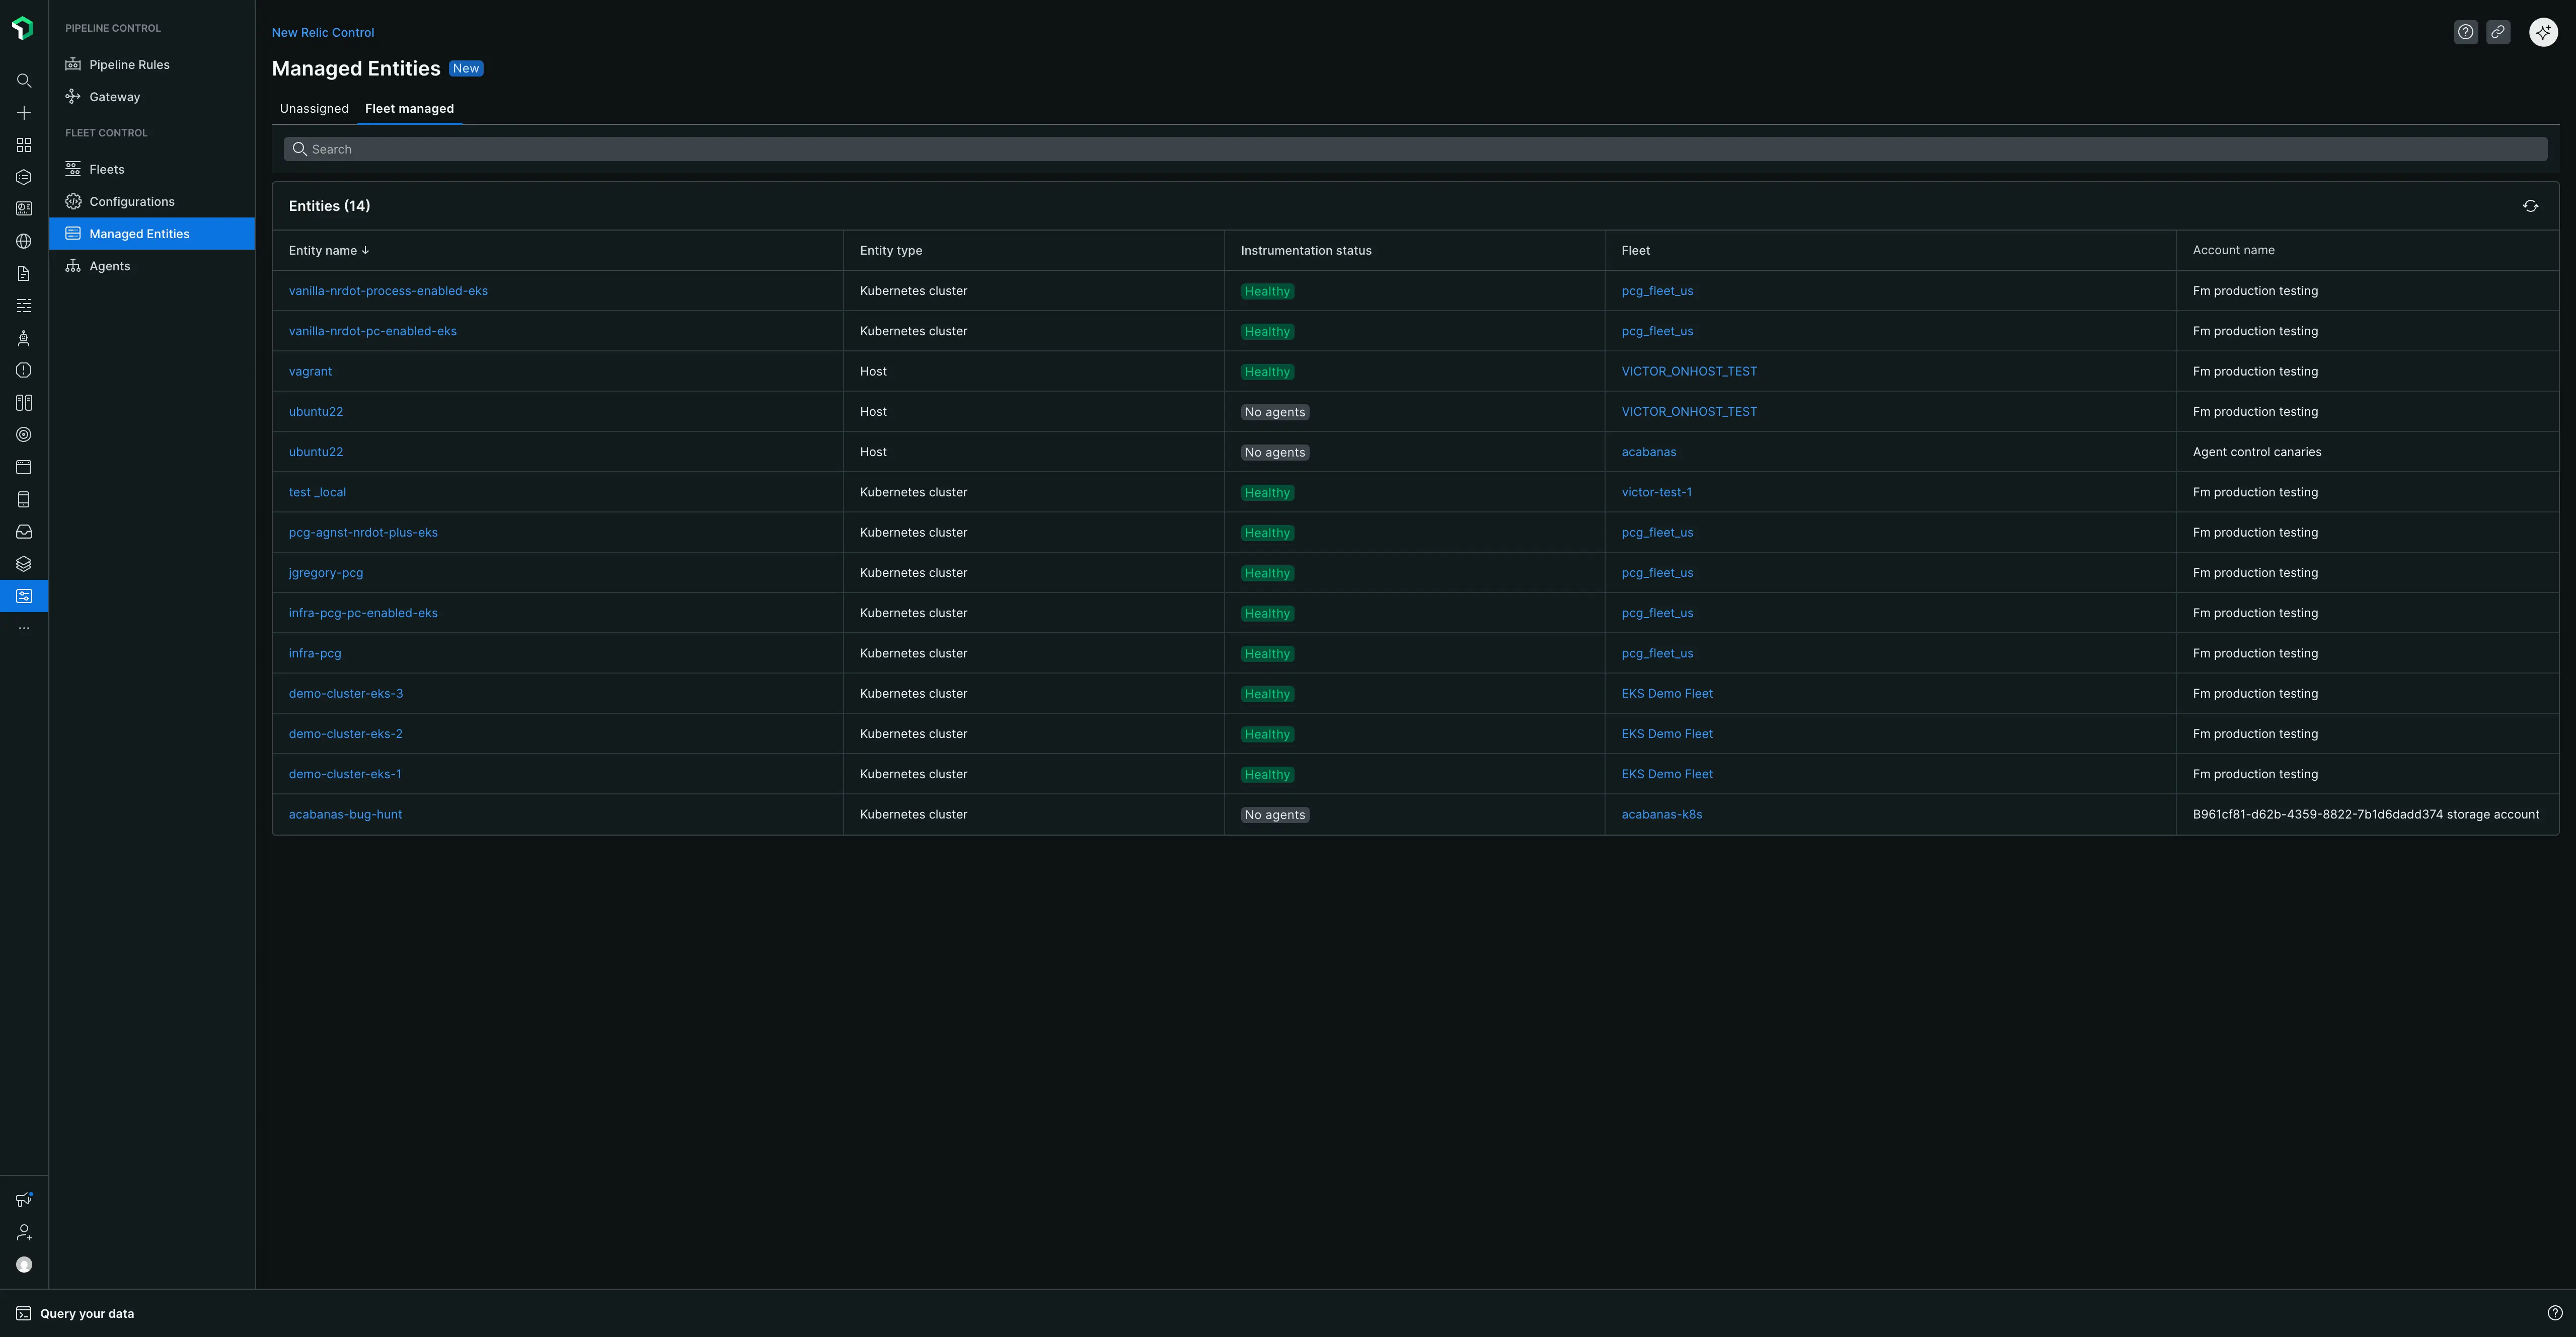Image resolution: width=2576 pixels, height=1337 pixels.
Task: Open the mobile monitoring icon in sidebar
Action: coord(24,499)
